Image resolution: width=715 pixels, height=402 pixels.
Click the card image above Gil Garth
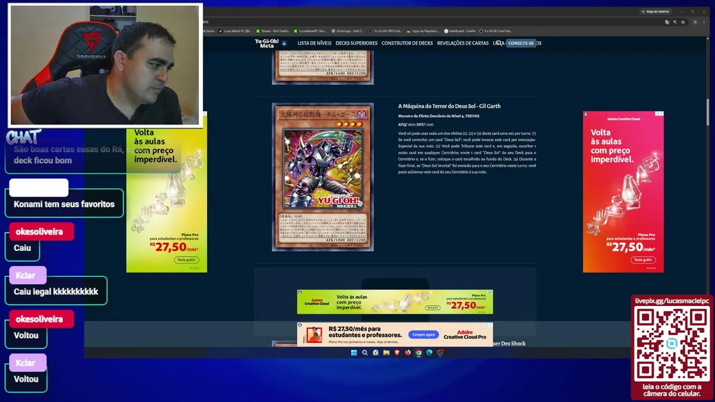click(323, 68)
